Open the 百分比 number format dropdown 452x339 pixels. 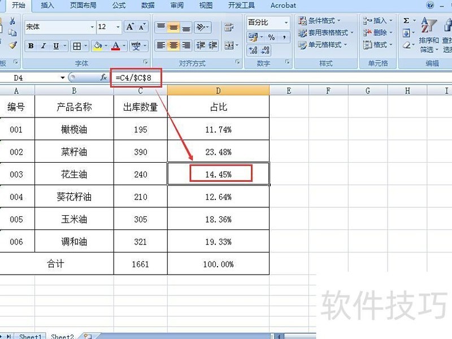(x=286, y=23)
